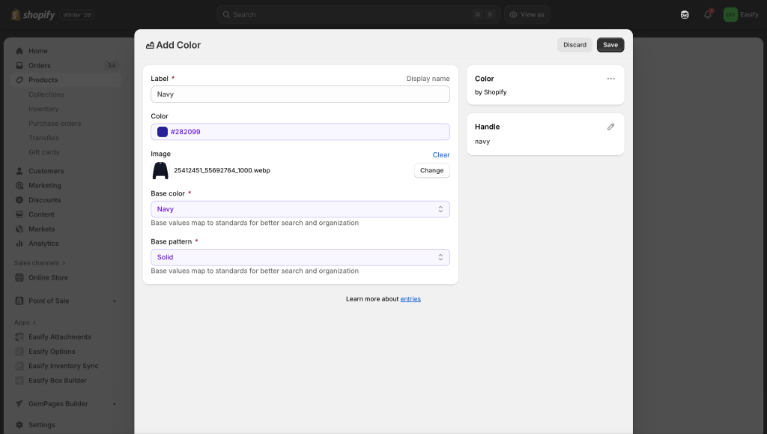Open the Sidekick assistant icon

point(685,14)
